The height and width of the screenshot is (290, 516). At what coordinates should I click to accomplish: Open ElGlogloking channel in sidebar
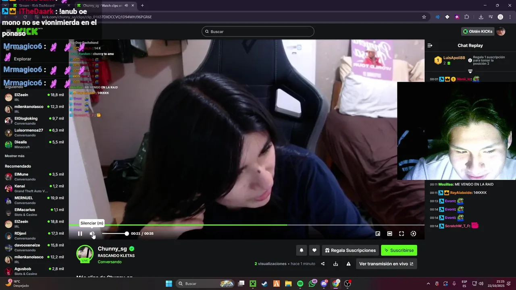pos(34,121)
